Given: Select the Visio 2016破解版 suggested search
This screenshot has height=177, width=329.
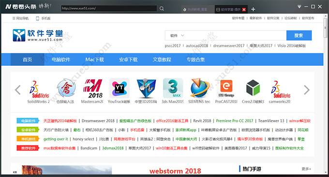Looking at the screenshot, I should pyautogui.click(x=291, y=46).
